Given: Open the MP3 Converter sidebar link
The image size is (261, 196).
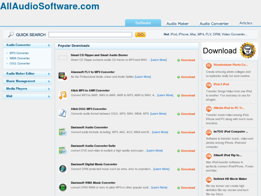Looking at the screenshot, I should tap(19, 53).
